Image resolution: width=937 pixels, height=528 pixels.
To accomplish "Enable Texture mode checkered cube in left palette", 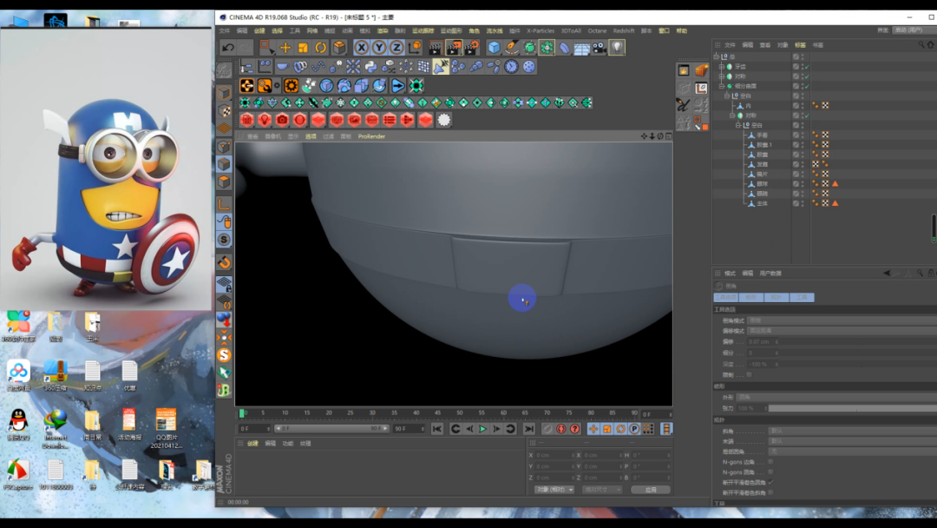I will [224, 110].
